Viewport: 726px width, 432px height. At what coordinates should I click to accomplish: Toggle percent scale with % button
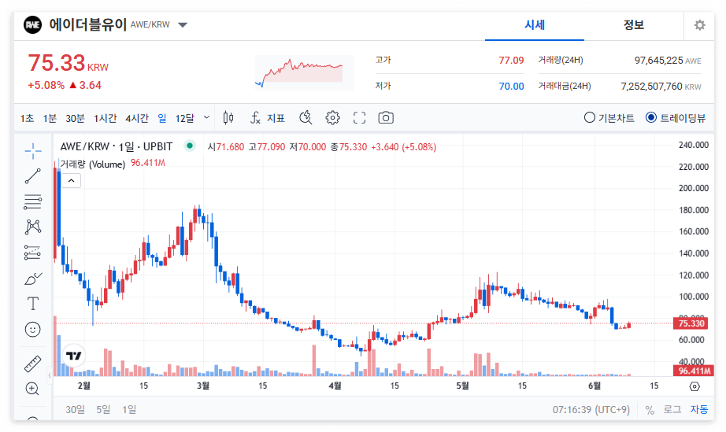[x=650, y=410]
